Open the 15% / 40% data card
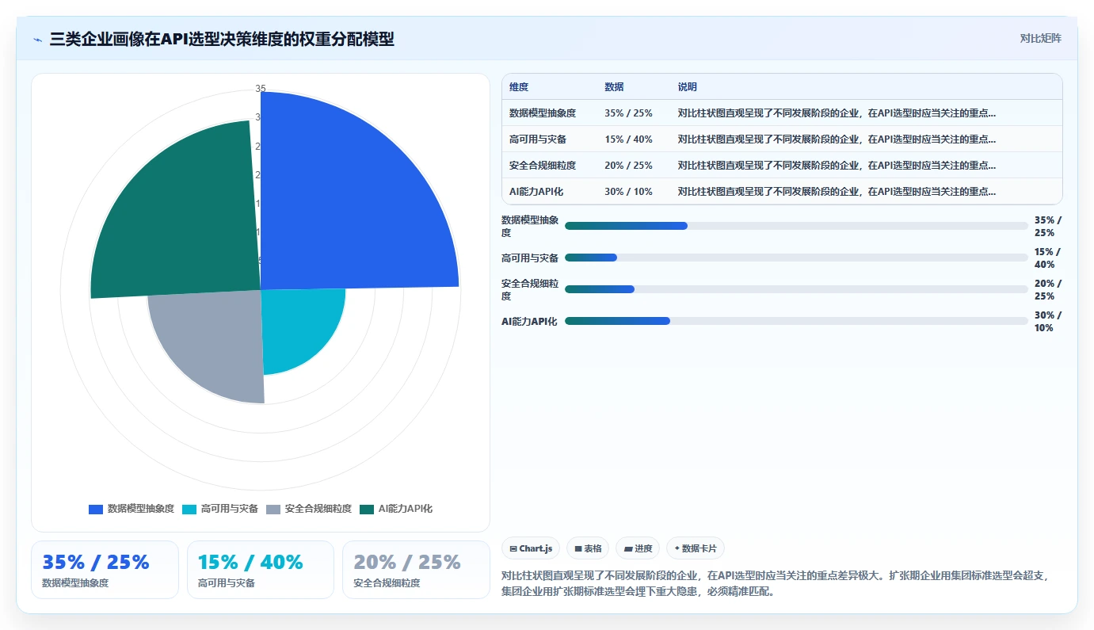 (261, 570)
